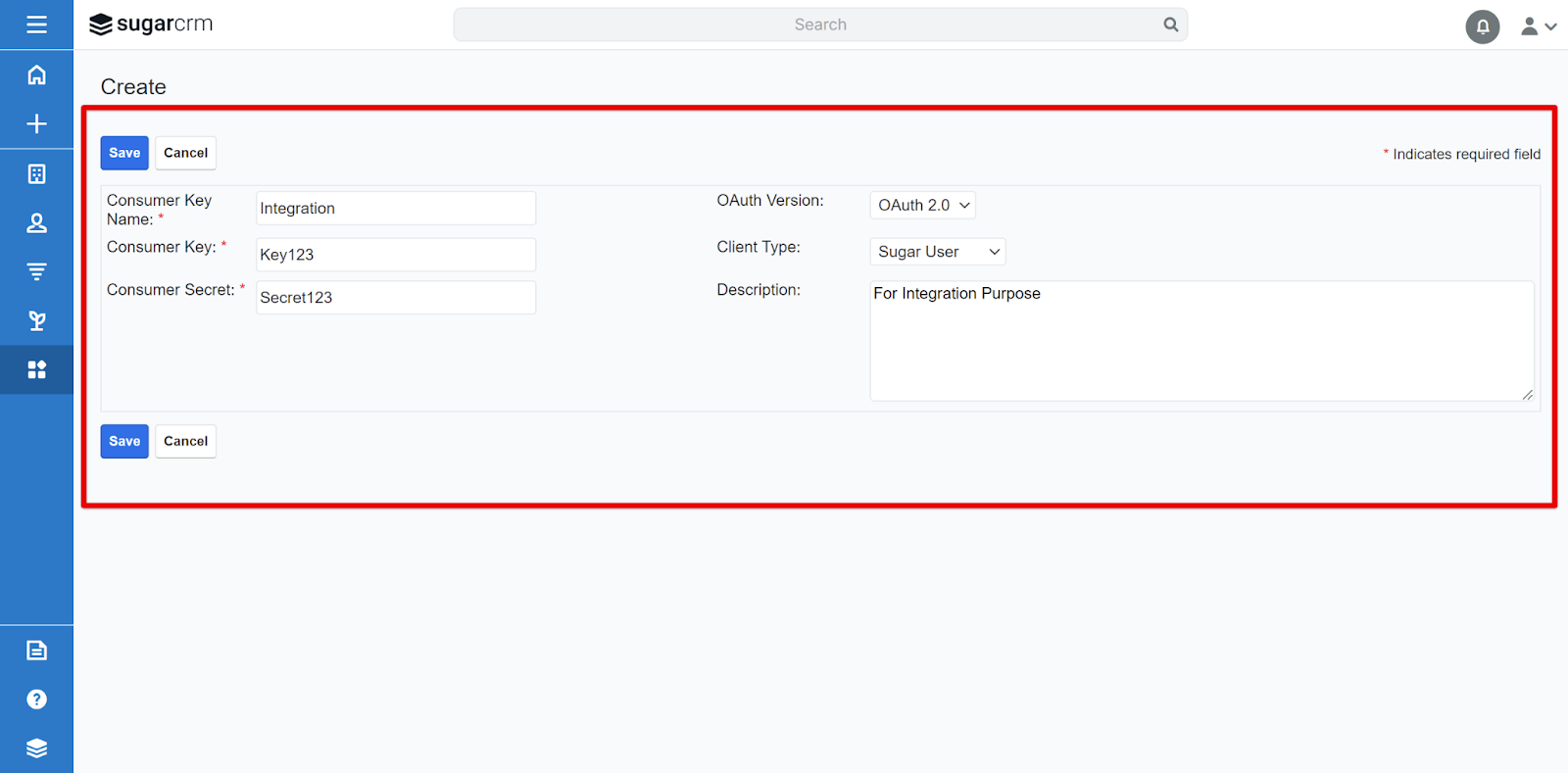Image resolution: width=1568 pixels, height=773 pixels.
Task: Open Quick Create plus icon in sidebar
Action: 36,123
